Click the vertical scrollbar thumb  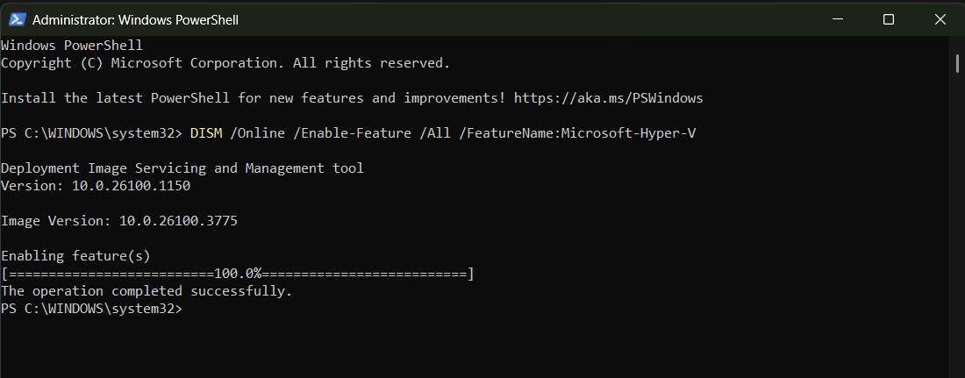point(957,63)
